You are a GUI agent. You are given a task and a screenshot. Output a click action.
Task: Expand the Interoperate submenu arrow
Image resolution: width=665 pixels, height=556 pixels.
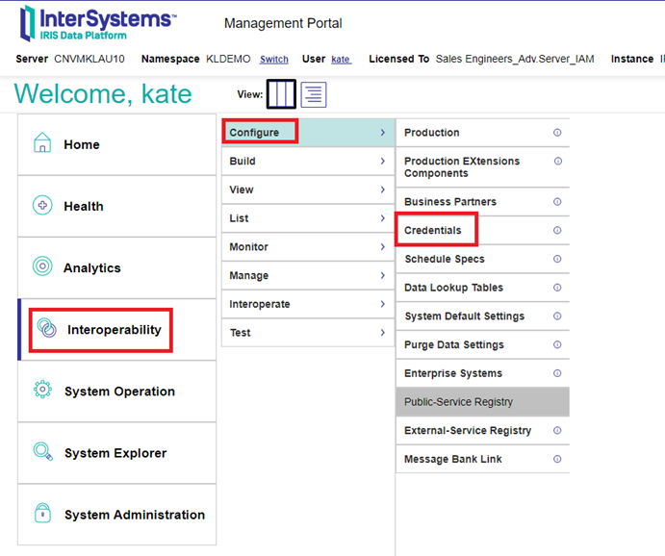pos(382,304)
